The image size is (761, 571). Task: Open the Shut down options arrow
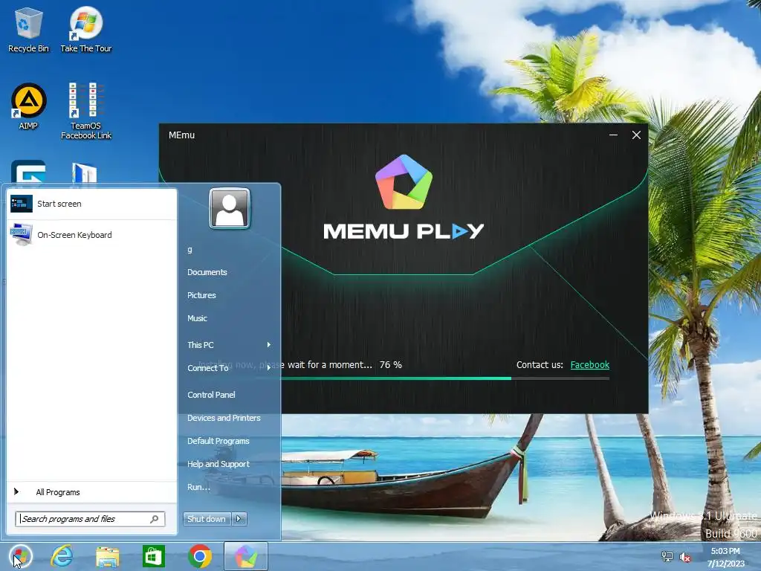click(239, 518)
